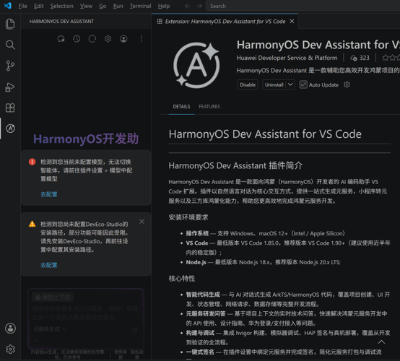400x361 pixels.
Task: Click 去配置 link in model error notification
Action: point(49,194)
